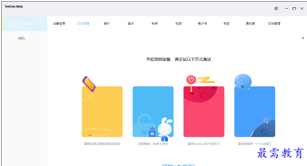Minimize the TenOne Beta window

tap(287, 9)
